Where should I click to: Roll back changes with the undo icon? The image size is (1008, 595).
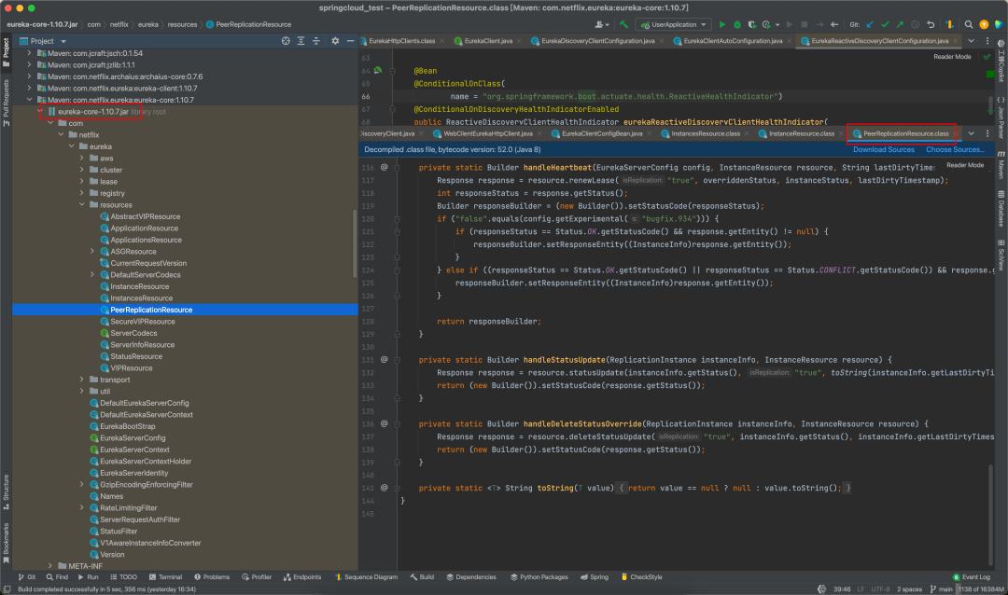931,24
